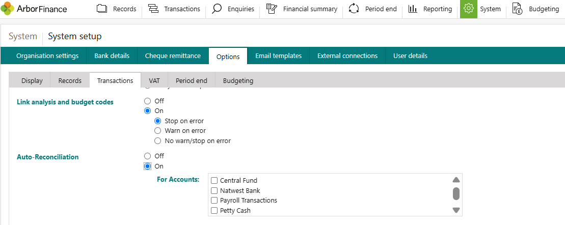Click the Transactions stacked-boxes icon
The width and height of the screenshot is (565, 225).
tap(153, 9)
